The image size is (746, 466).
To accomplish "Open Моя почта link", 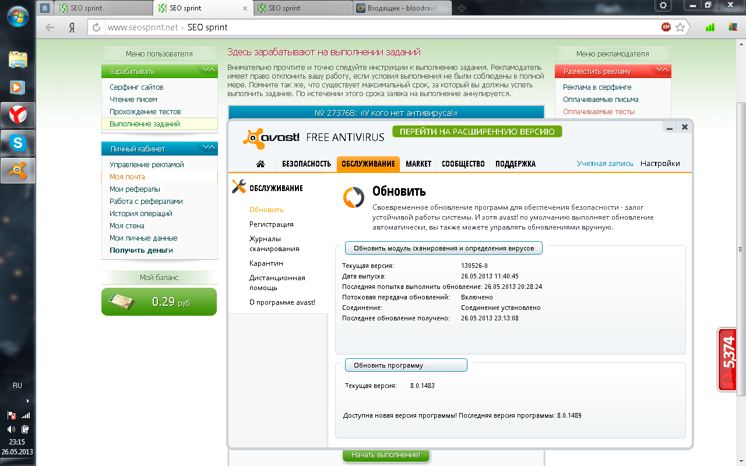I will (127, 176).
